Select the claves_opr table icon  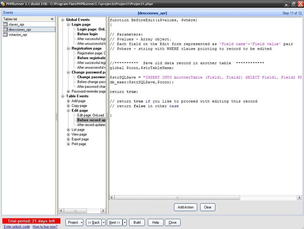5,24
